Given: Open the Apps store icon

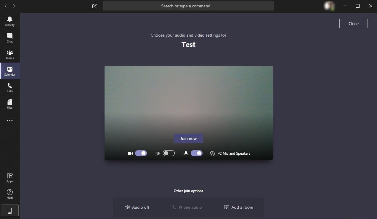Looking at the screenshot, I should 10,177.
